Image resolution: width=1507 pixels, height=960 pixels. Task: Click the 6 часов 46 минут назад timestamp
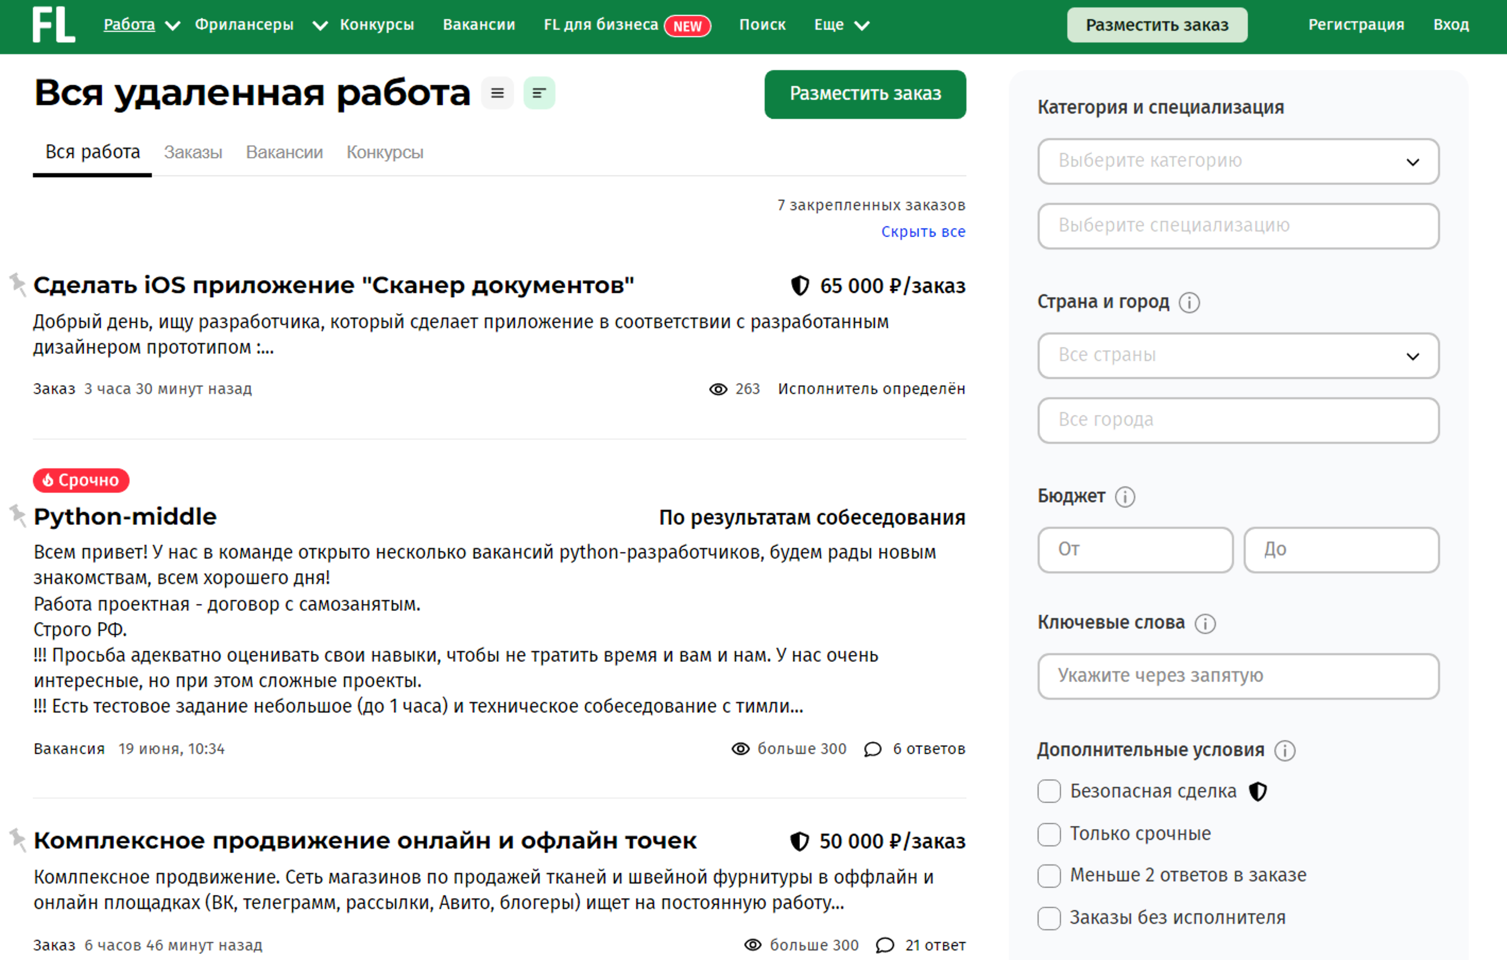[173, 946]
